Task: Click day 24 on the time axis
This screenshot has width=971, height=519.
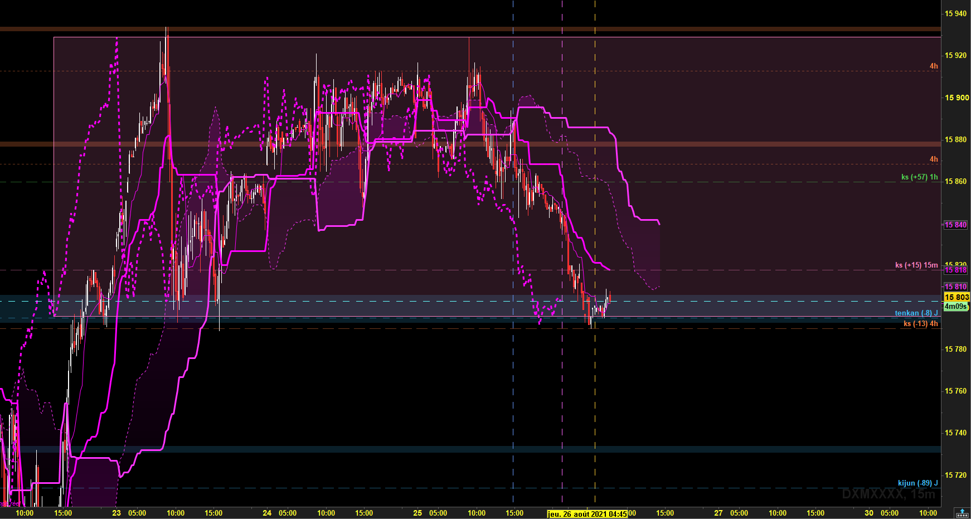Action: [267, 513]
